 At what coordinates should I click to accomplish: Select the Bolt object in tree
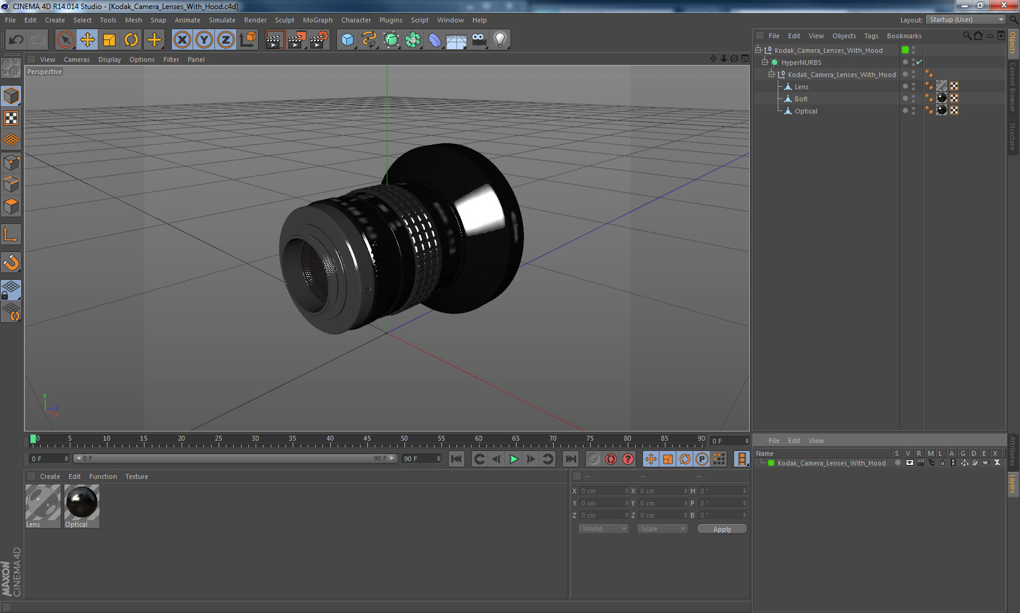(x=801, y=99)
